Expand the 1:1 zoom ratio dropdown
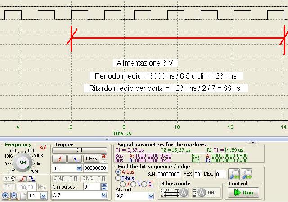Image resolution: width=288 pixels, height=202 pixels. (43, 196)
